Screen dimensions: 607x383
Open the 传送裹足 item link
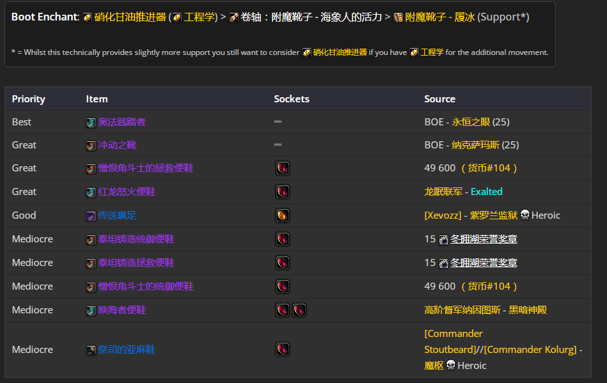[117, 215]
